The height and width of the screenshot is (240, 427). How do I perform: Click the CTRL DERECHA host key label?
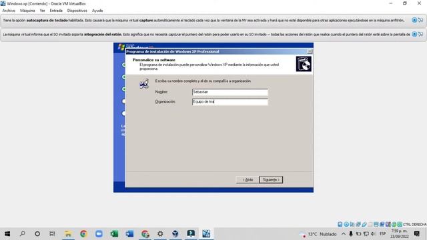pyautogui.click(x=415, y=224)
